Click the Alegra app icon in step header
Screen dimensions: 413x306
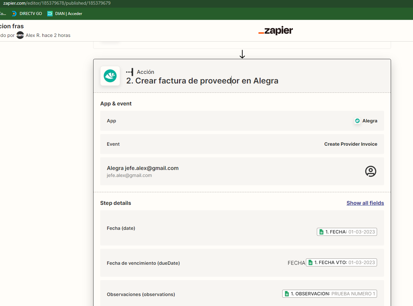(x=110, y=76)
